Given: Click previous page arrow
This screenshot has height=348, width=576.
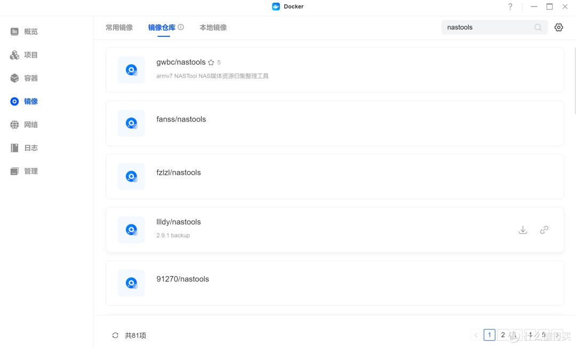Looking at the screenshot, I should click(476, 335).
